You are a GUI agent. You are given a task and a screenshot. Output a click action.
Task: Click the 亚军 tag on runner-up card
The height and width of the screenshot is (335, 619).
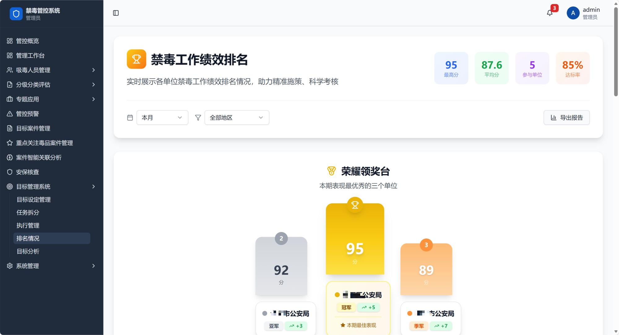(274, 326)
